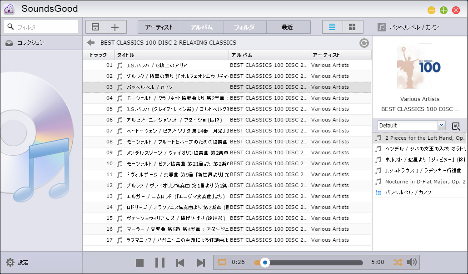468x274 pixels.
Task: Go back using the back arrow
Action: 90,42
